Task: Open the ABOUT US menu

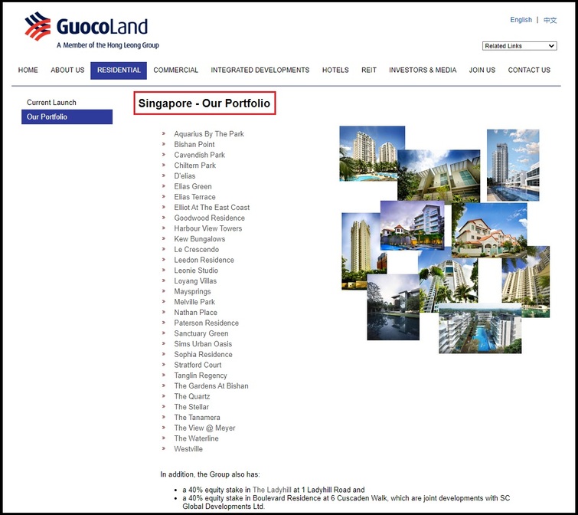Action: tap(67, 71)
